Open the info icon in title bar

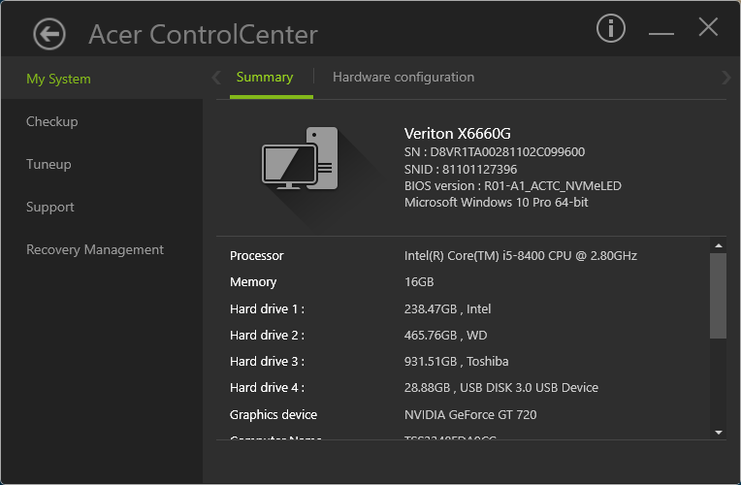pos(610,29)
